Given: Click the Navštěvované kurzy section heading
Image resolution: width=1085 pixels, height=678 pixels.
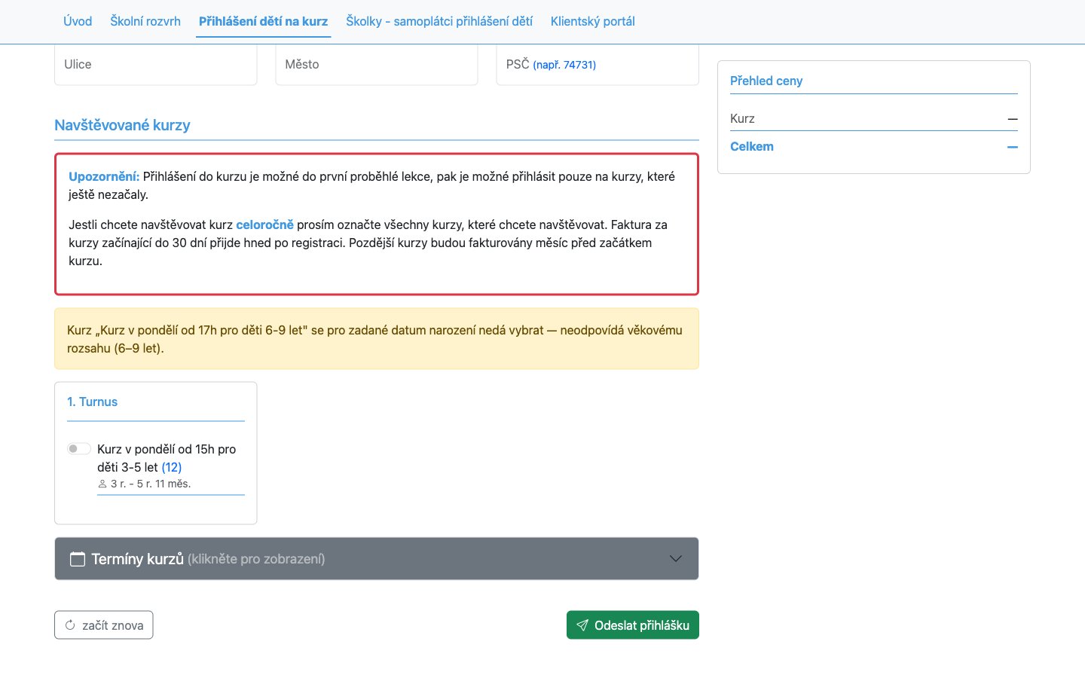Looking at the screenshot, I should (x=122, y=125).
